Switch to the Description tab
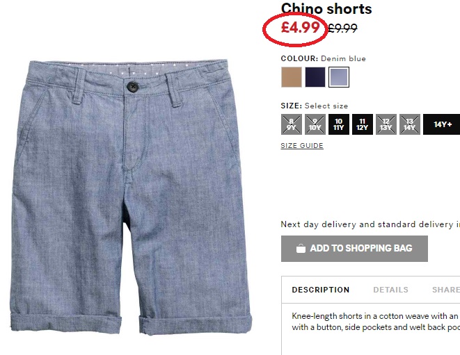This screenshot has width=460, height=355. click(x=321, y=290)
